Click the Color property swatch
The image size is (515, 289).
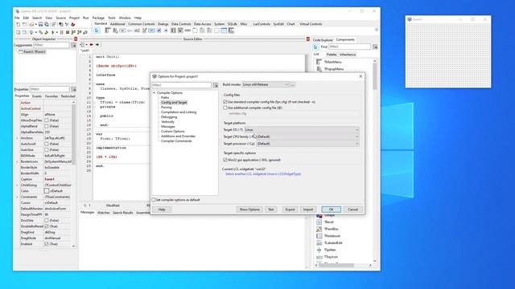tap(47, 191)
